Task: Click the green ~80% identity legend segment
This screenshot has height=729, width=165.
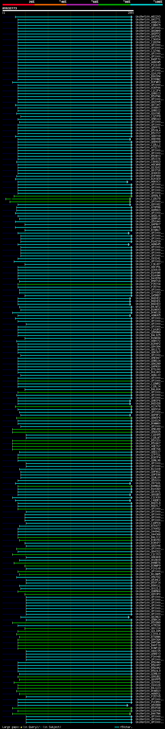Action: point(114,5)
